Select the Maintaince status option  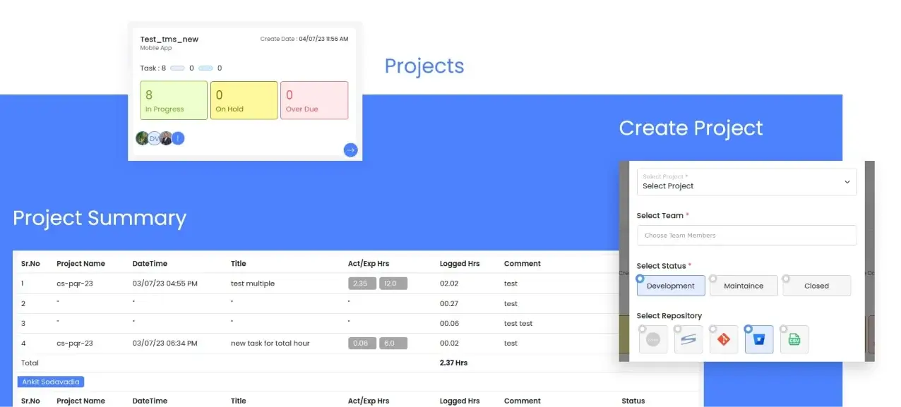pos(743,286)
